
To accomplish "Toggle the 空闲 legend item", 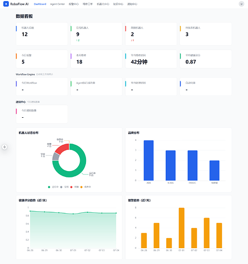I will 64,187.
